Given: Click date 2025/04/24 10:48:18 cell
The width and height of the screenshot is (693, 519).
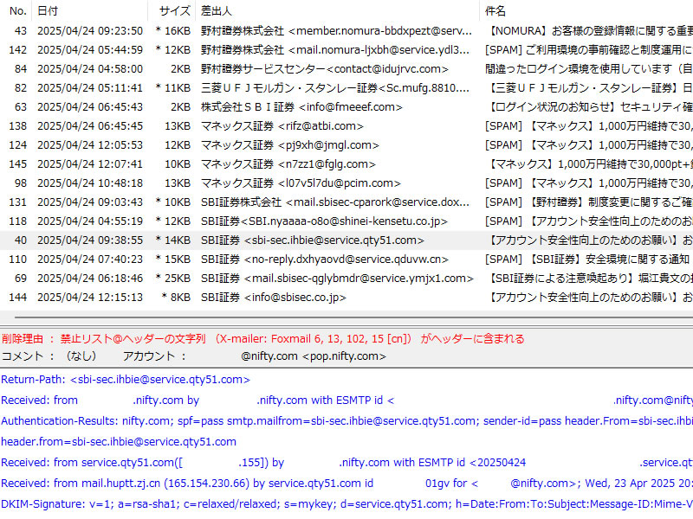Looking at the screenshot, I should (90, 183).
